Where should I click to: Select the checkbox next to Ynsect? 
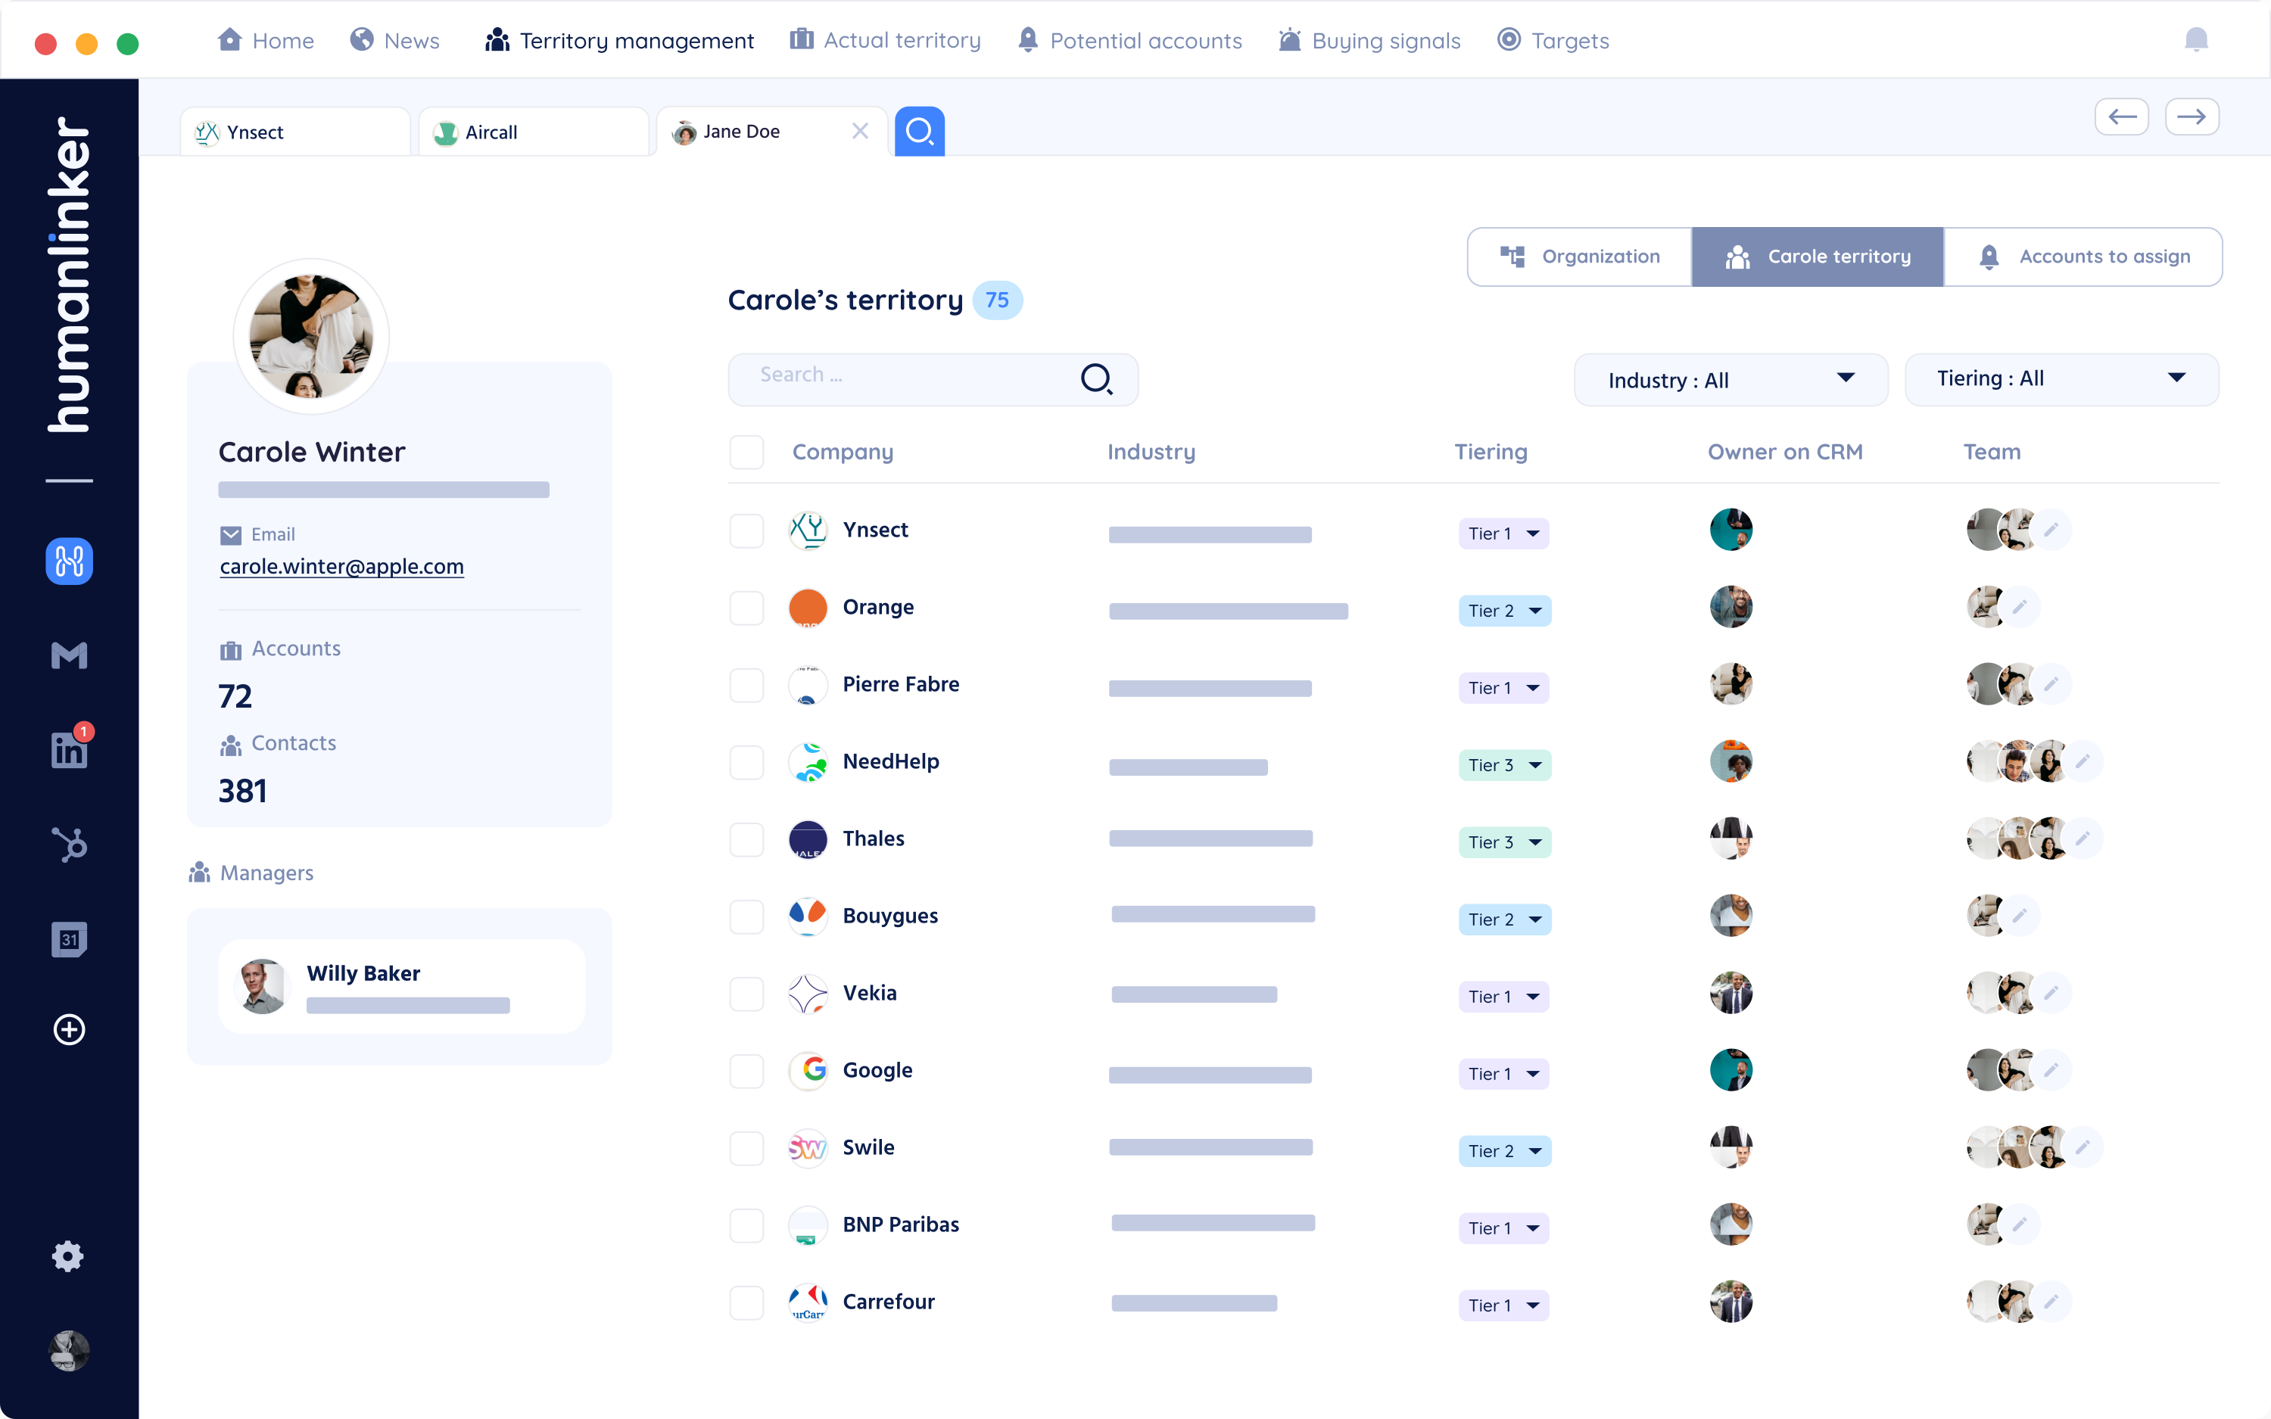pyautogui.click(x=746, y=531)
